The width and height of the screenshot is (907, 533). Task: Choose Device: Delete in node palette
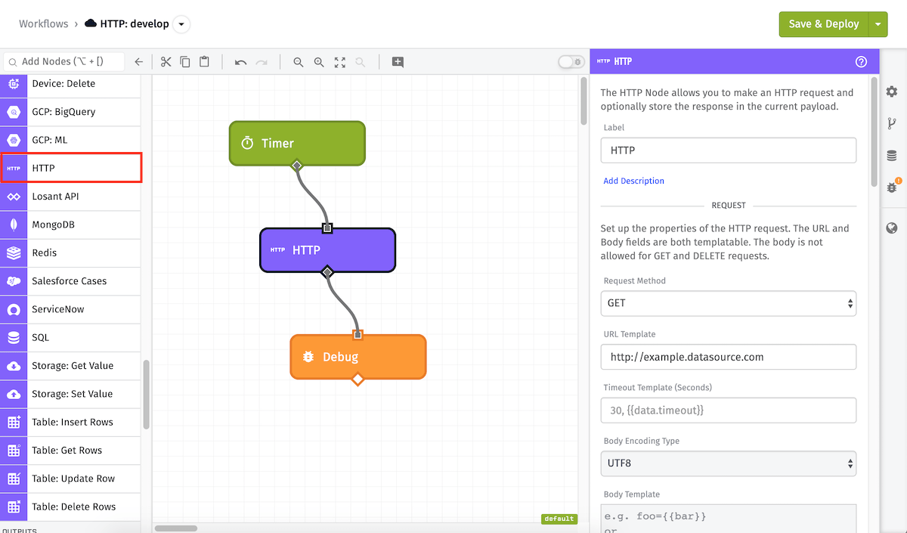(x=70, y=84)
